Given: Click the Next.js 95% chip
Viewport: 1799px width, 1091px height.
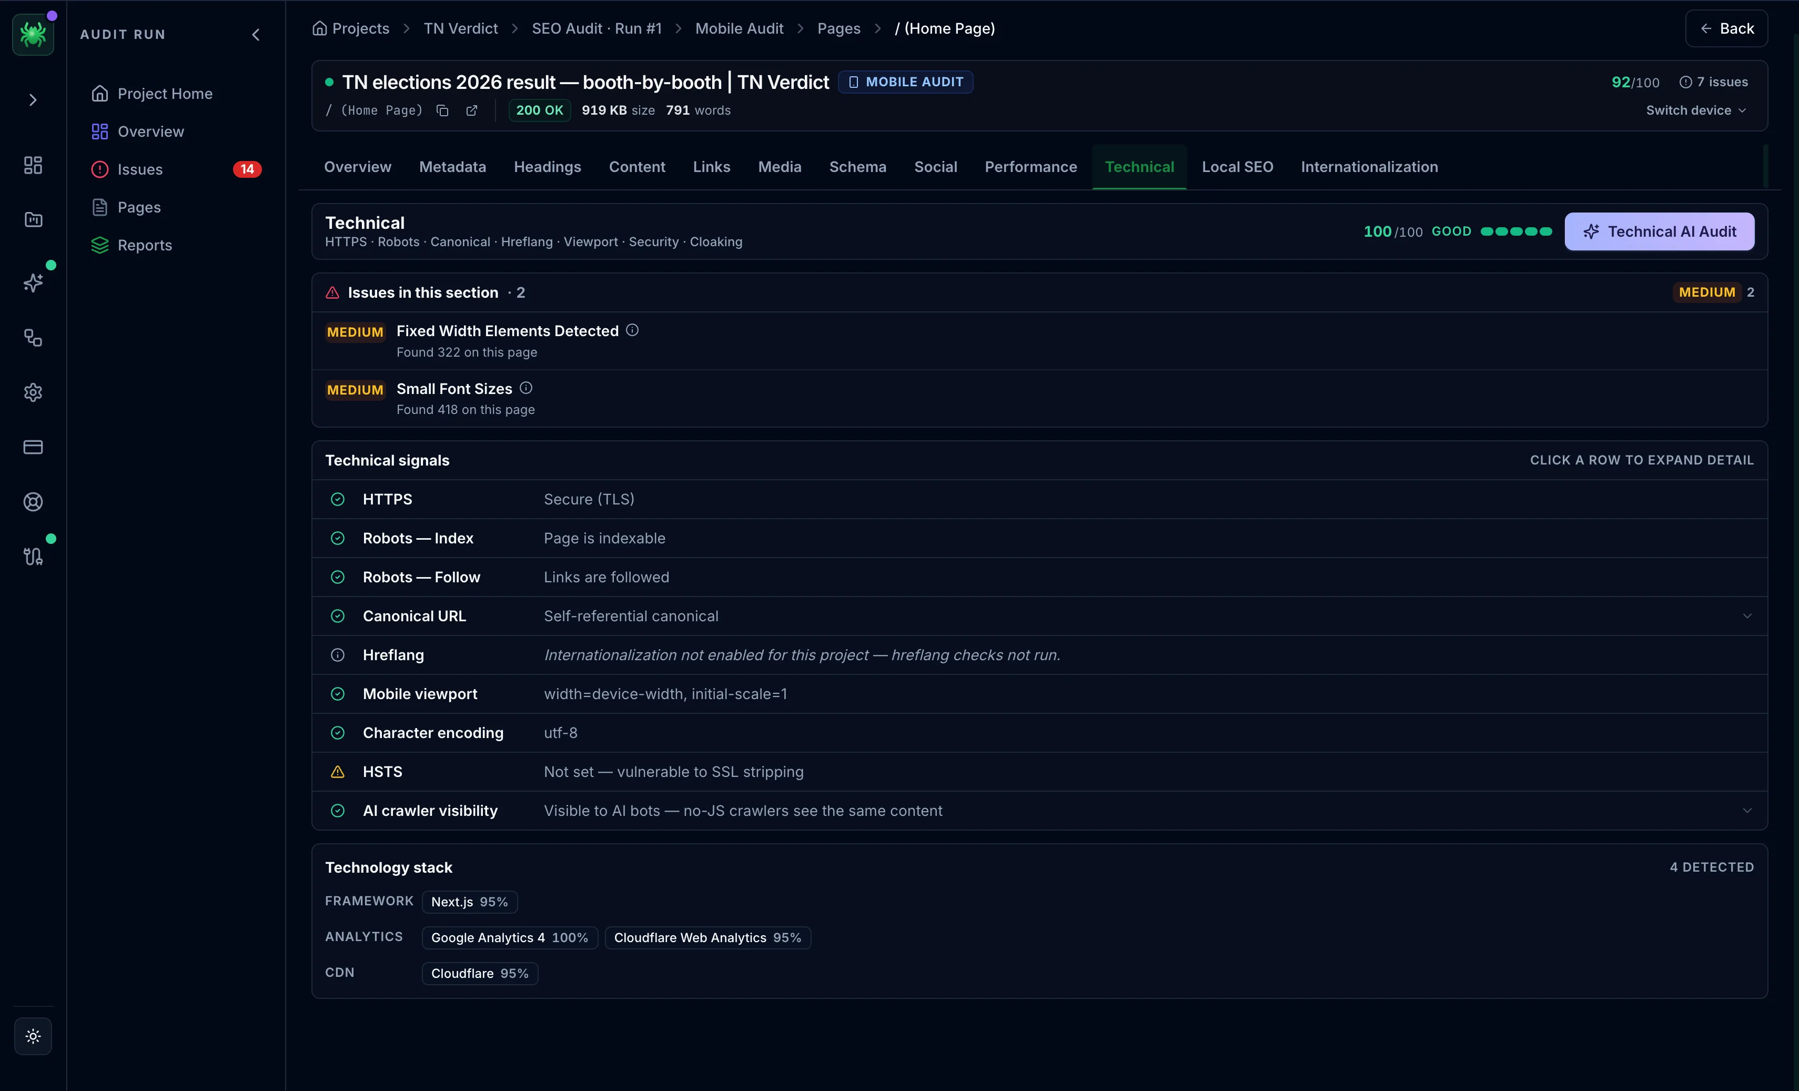Looking at the screenshot, I should (469, 902).
